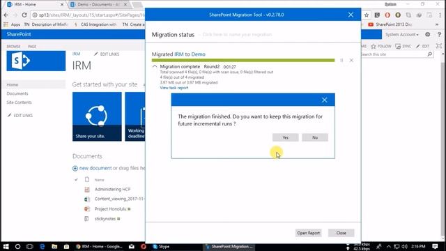Open the Administering HCP document

click(112, 189)
